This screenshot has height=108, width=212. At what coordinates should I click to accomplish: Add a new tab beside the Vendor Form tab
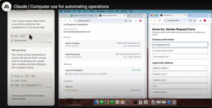tap(190, 15)
